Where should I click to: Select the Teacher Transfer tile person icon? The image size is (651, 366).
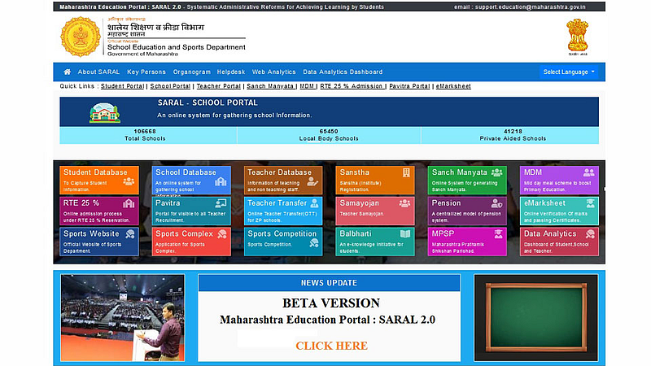pos(314,203)
